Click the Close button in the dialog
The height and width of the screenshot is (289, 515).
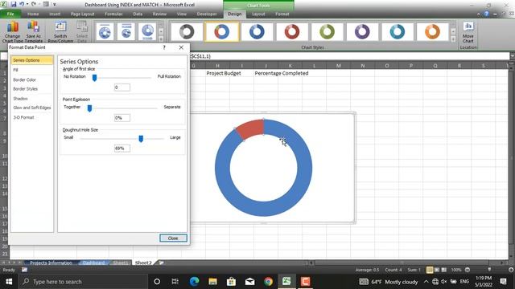pos(173,238)
